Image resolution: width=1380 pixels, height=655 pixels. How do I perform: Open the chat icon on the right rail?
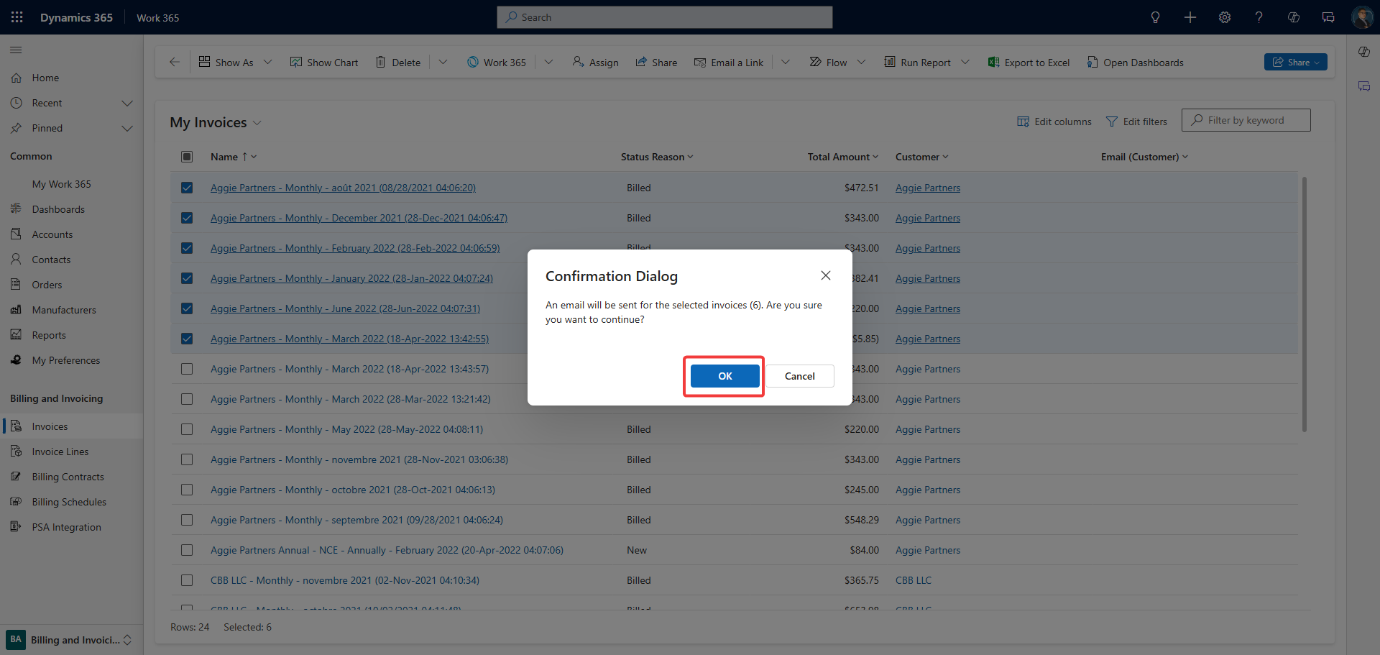1363,86
